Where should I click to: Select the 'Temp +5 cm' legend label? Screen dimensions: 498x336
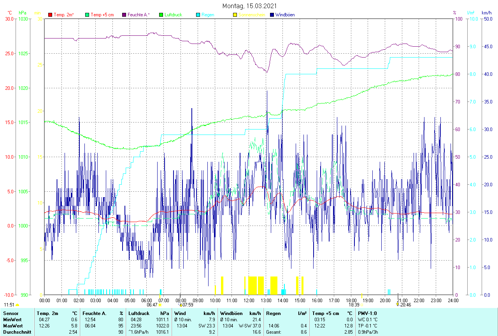tap(102, 15)
